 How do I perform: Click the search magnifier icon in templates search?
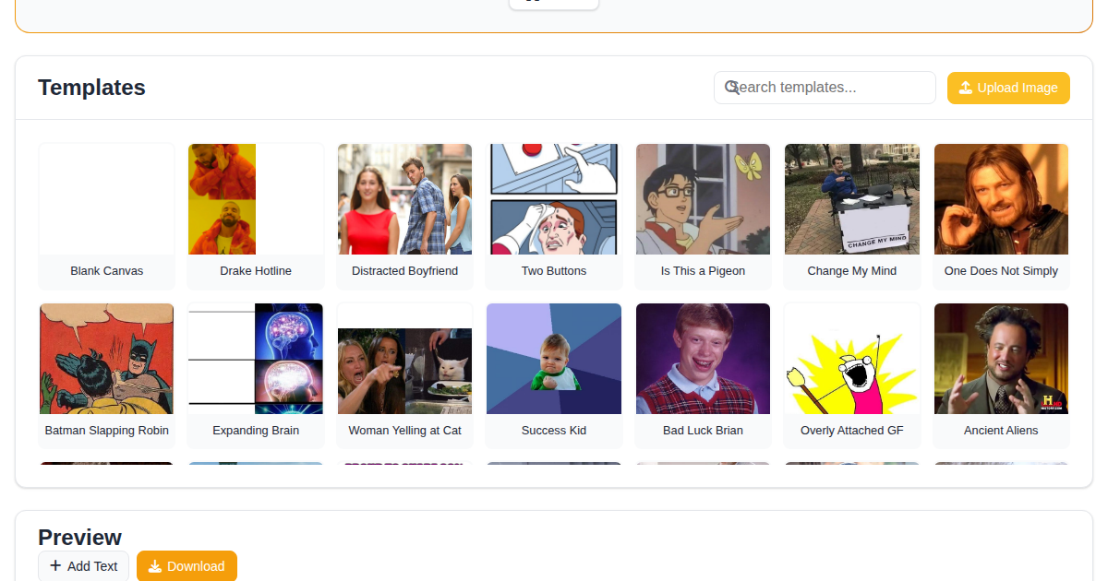click(x=732, y=87)
